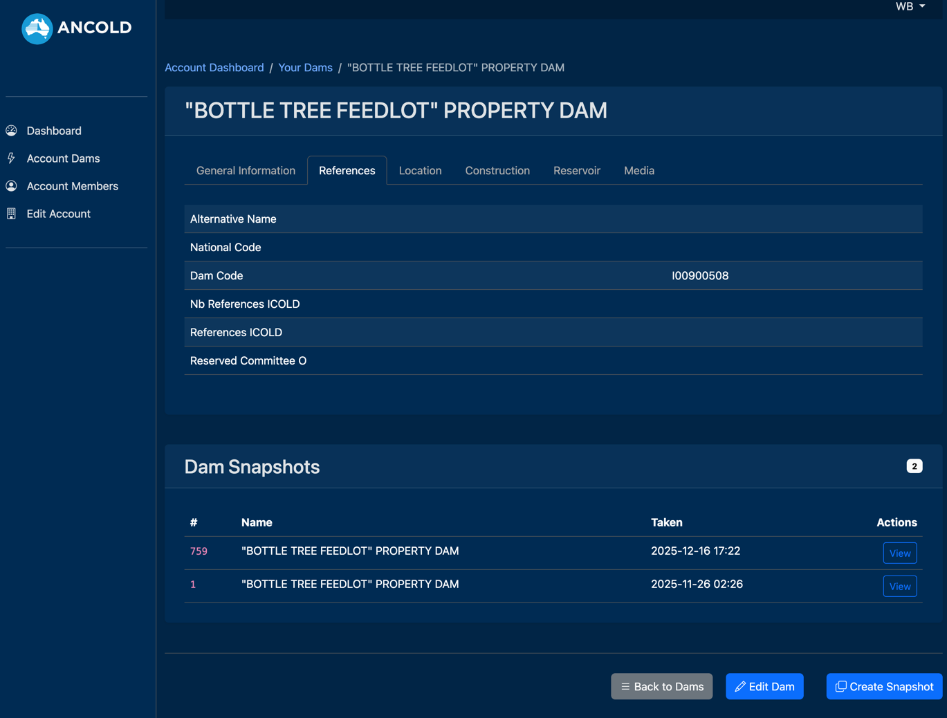Switch to the Location tab
The height and width of the screenshot is (718, 947).
point(420,170)
